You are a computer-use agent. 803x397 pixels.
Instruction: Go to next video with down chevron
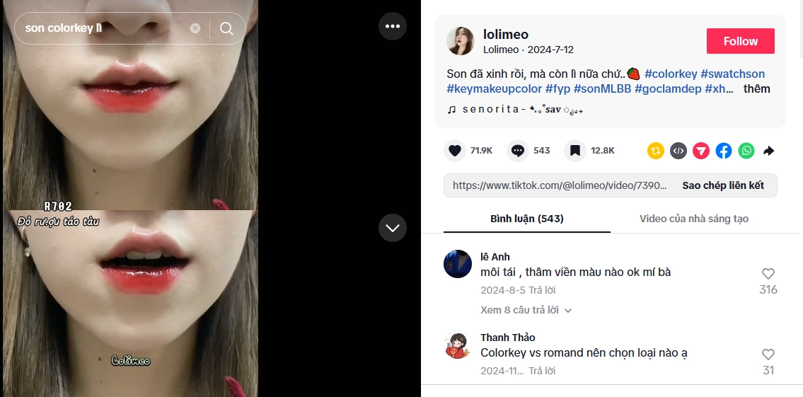coord(393,228)
